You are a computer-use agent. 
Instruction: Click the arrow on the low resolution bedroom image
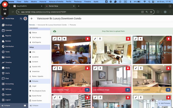pyautogui.click(x=128, y=90)
